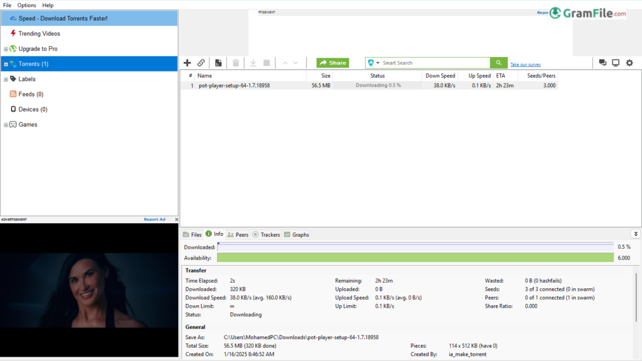Select Feeds (0) in sidebar
Viewport: 642px width, 361px height.
[31, 94]
